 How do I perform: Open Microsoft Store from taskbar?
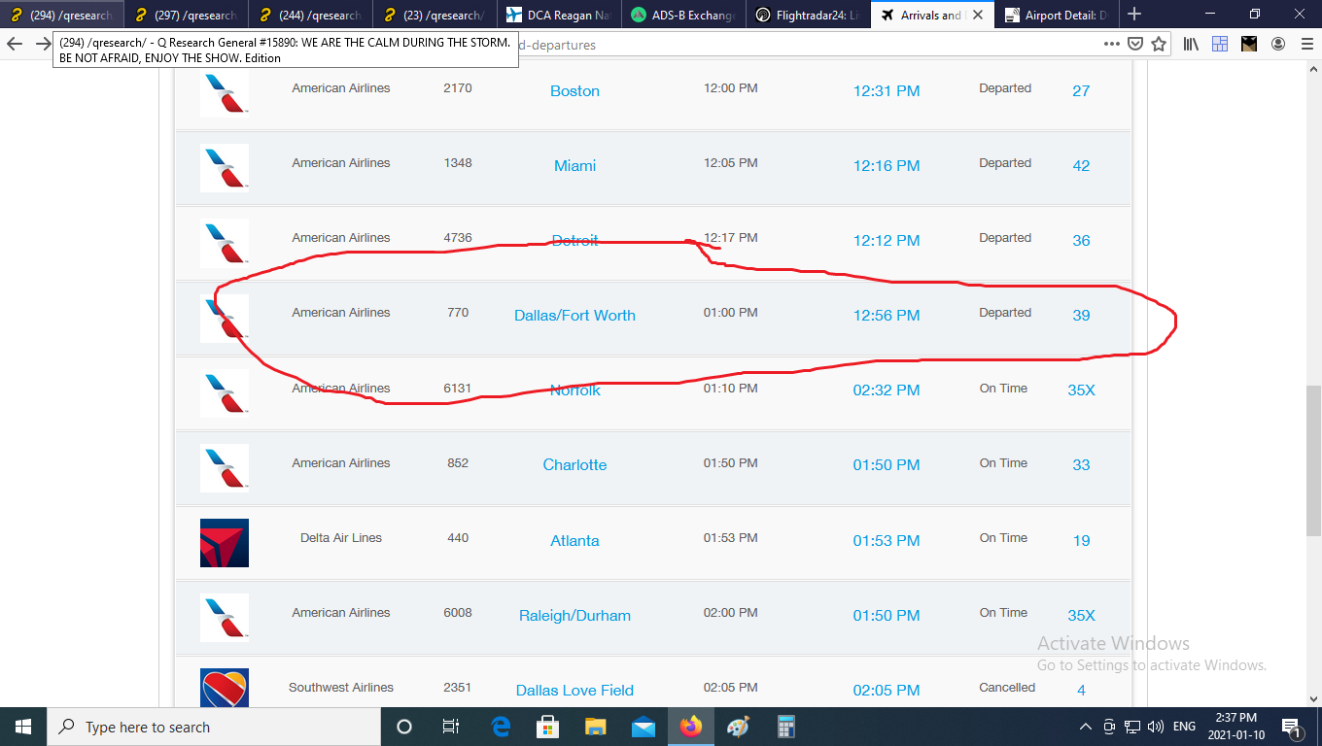point(548,727)
